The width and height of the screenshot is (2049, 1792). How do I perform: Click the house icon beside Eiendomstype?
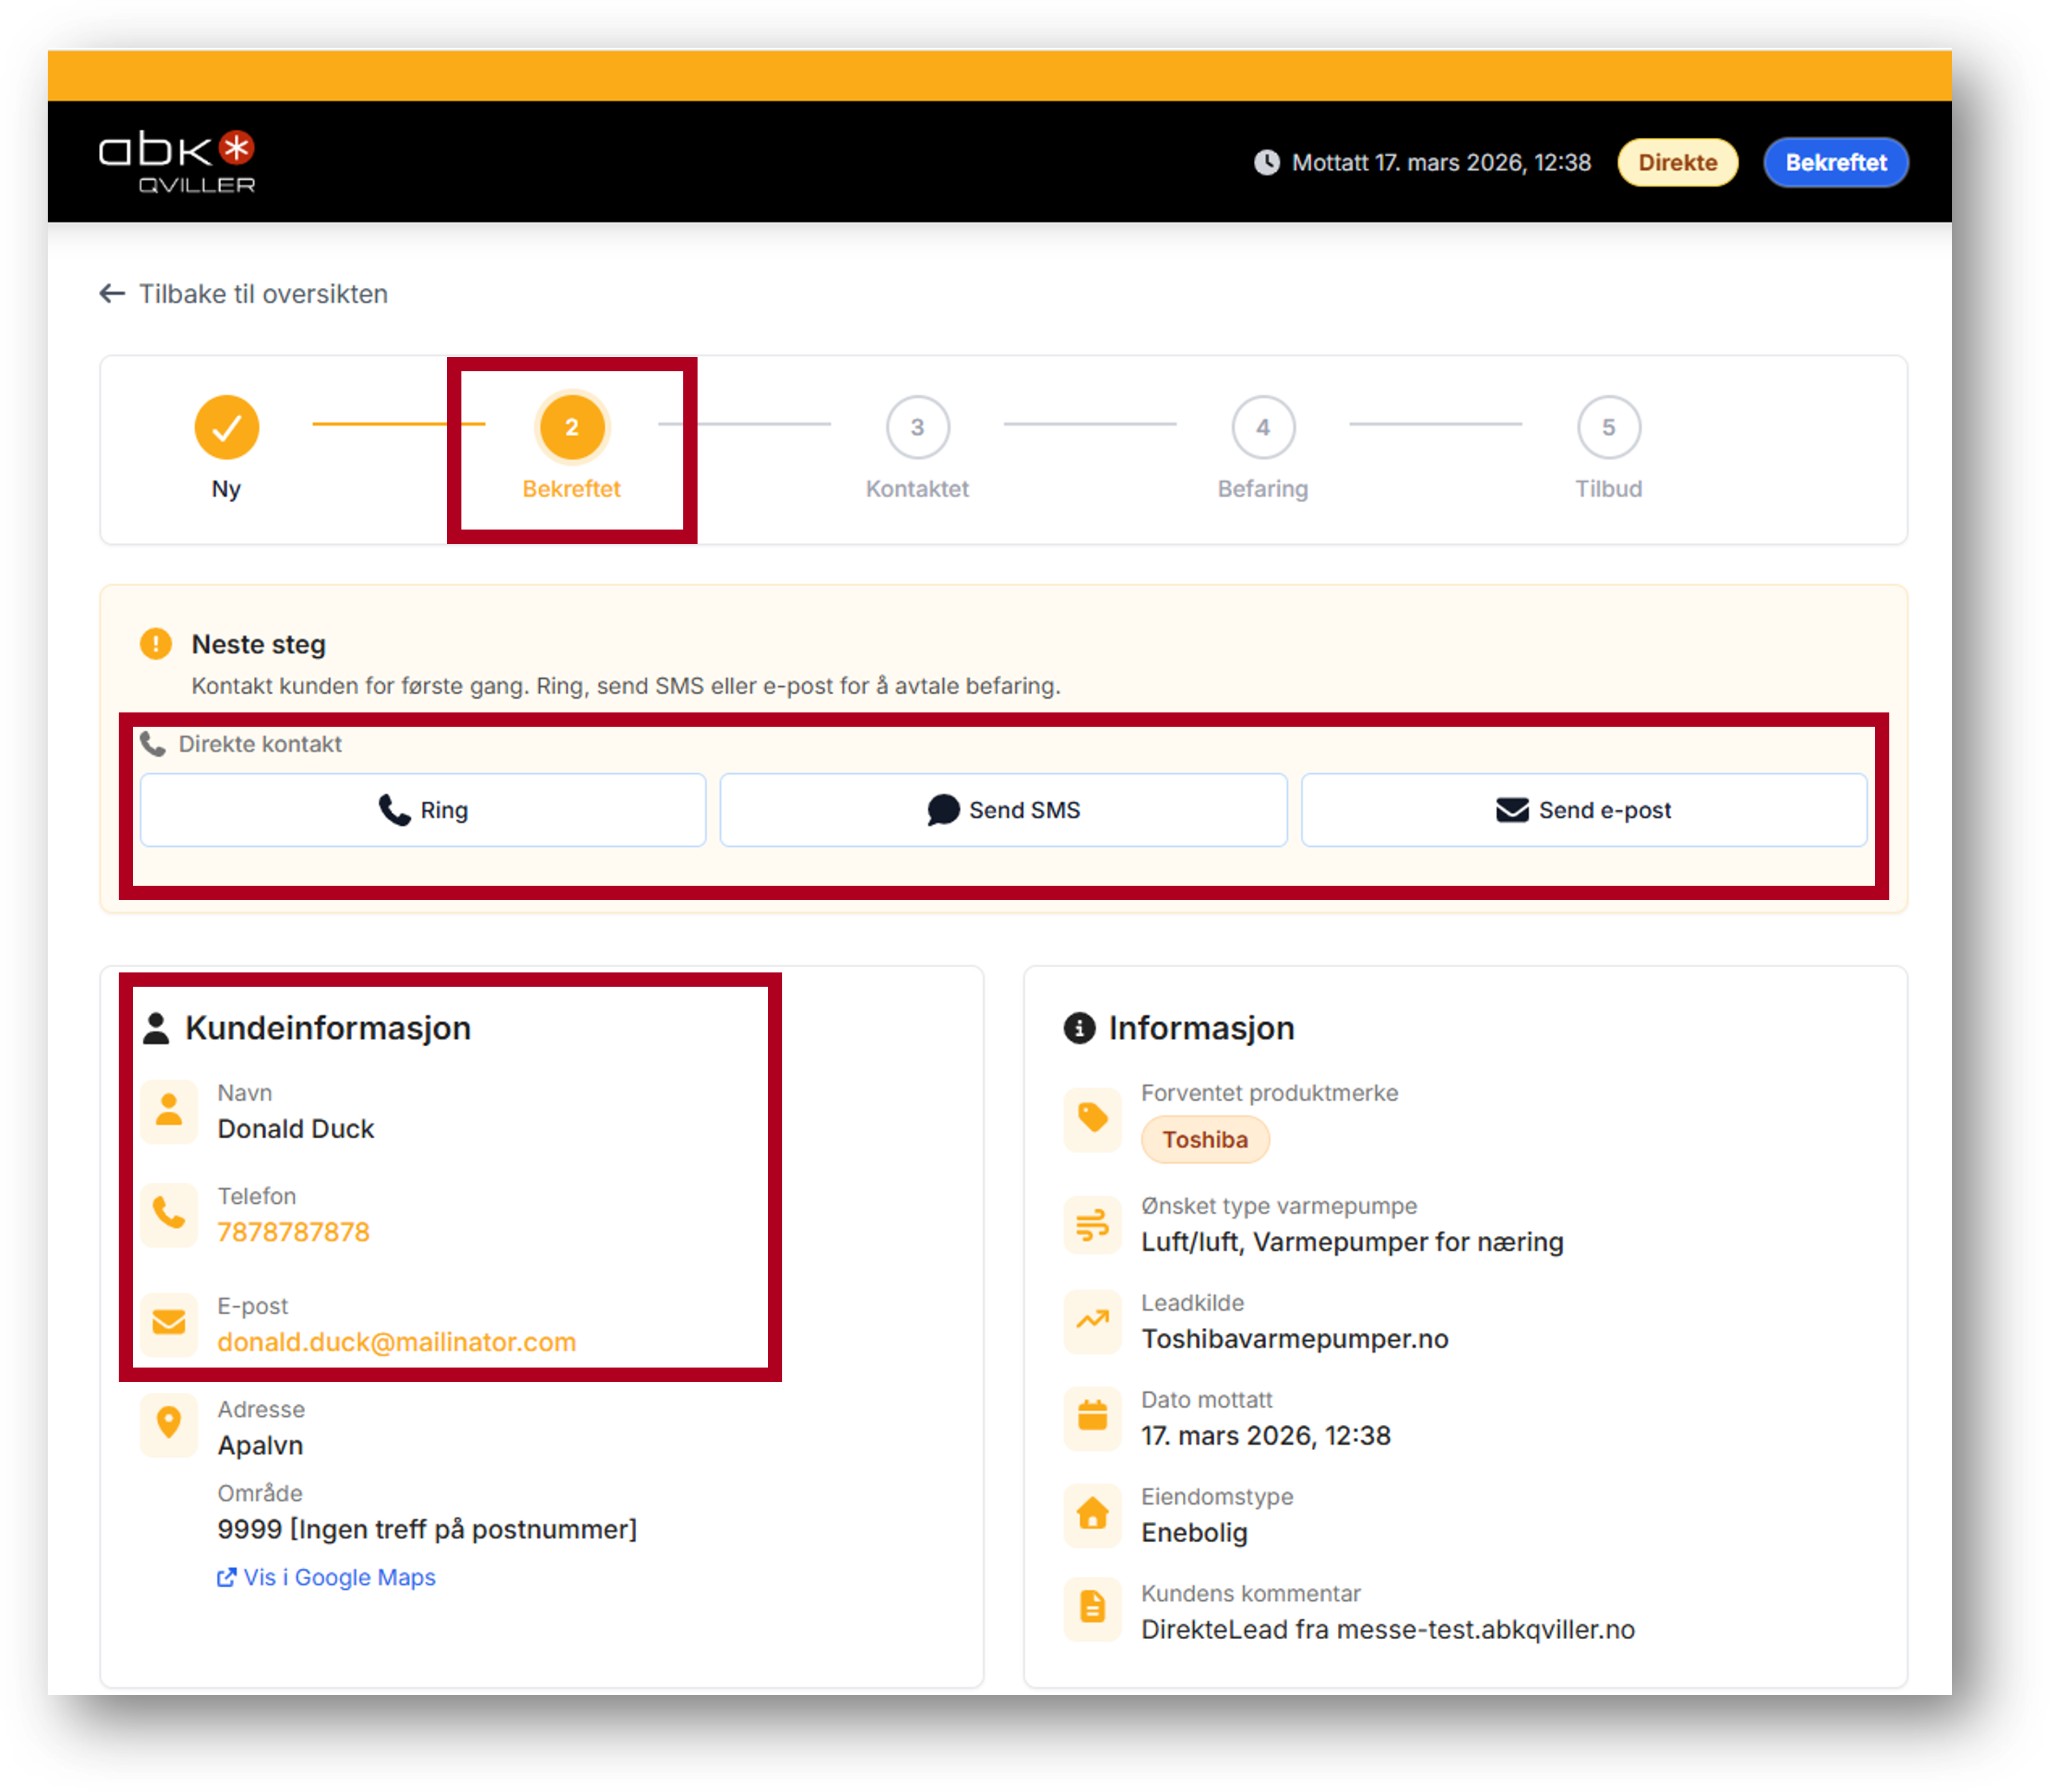coord(1092,1514)
